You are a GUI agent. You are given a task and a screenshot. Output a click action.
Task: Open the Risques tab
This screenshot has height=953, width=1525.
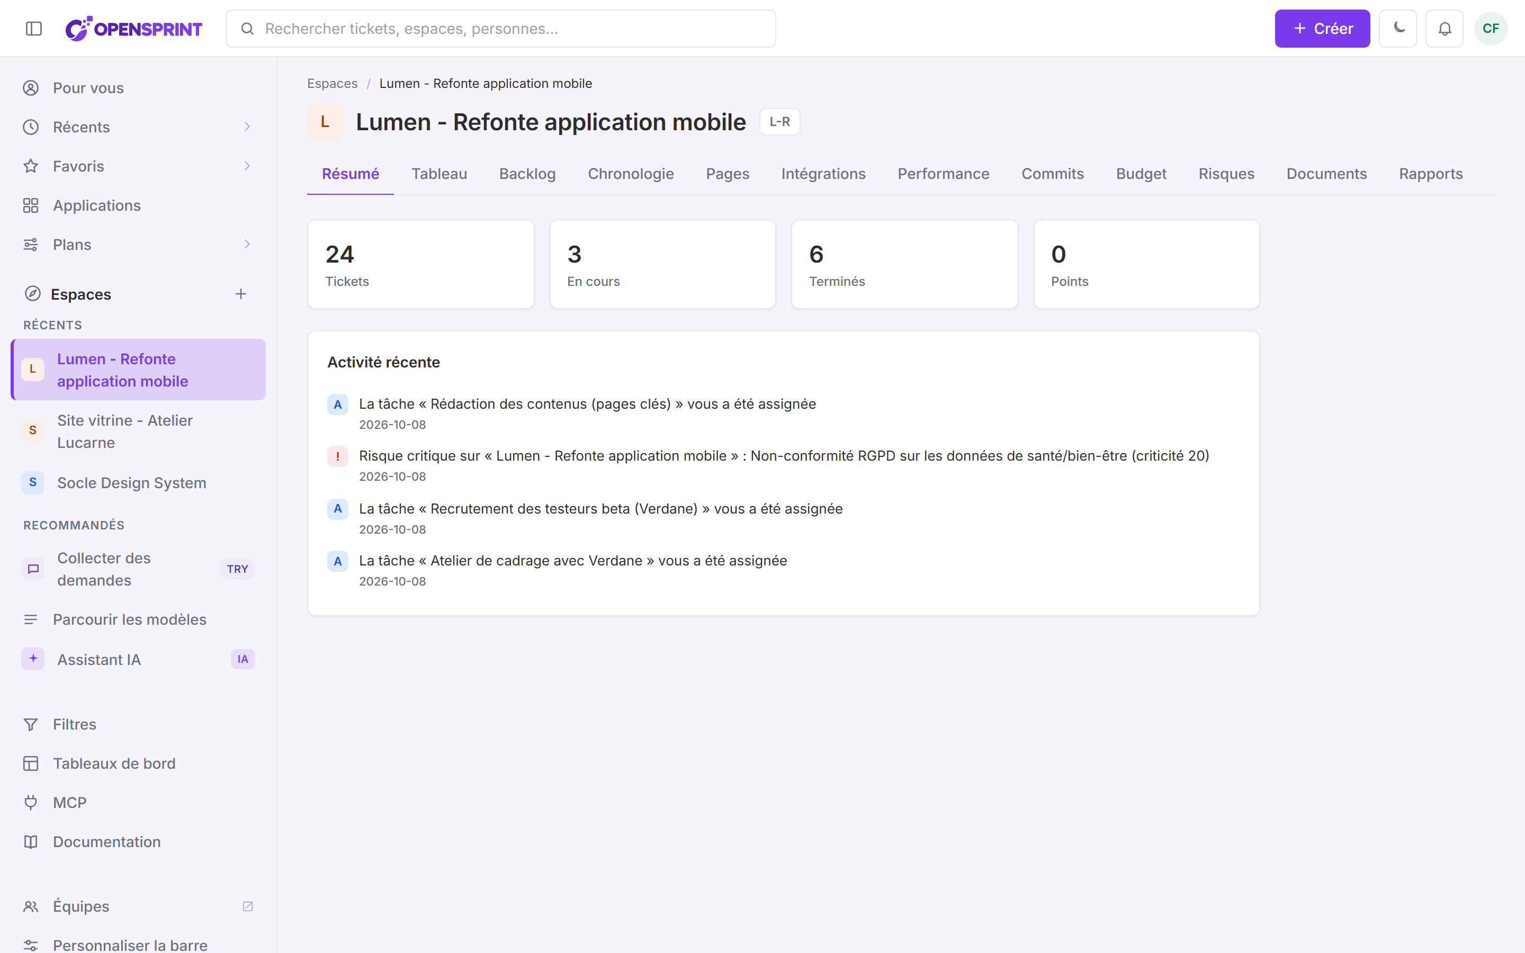click(x=1226, y=173)
